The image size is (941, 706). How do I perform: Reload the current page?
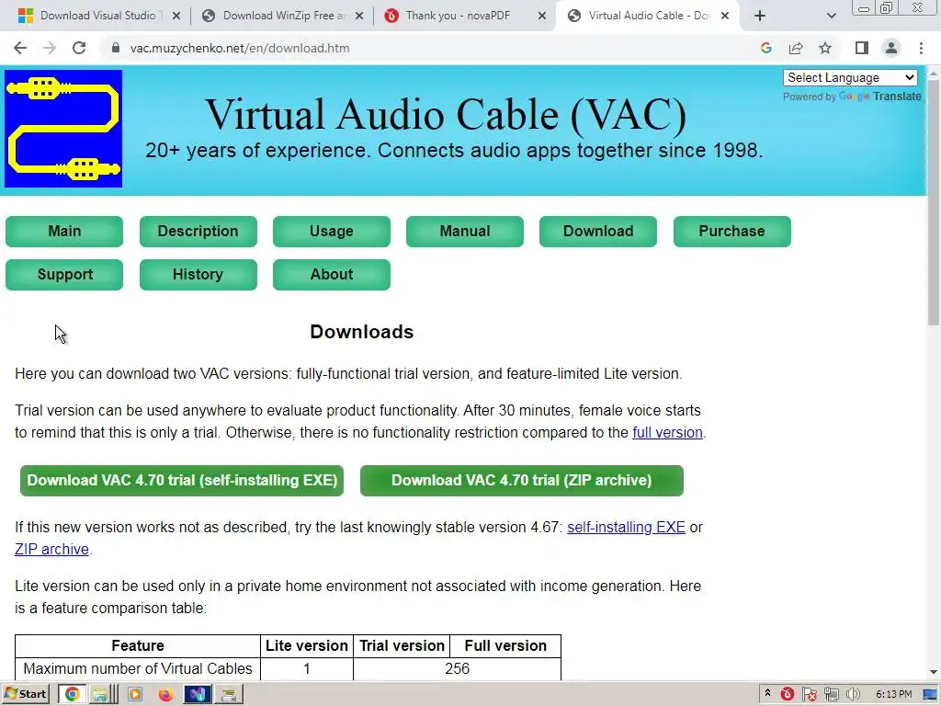click(x=79, y=48)
